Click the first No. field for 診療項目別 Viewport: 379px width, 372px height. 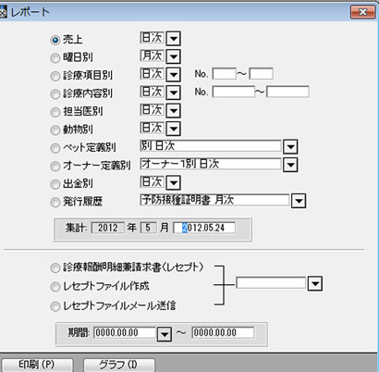coord(224,74)
